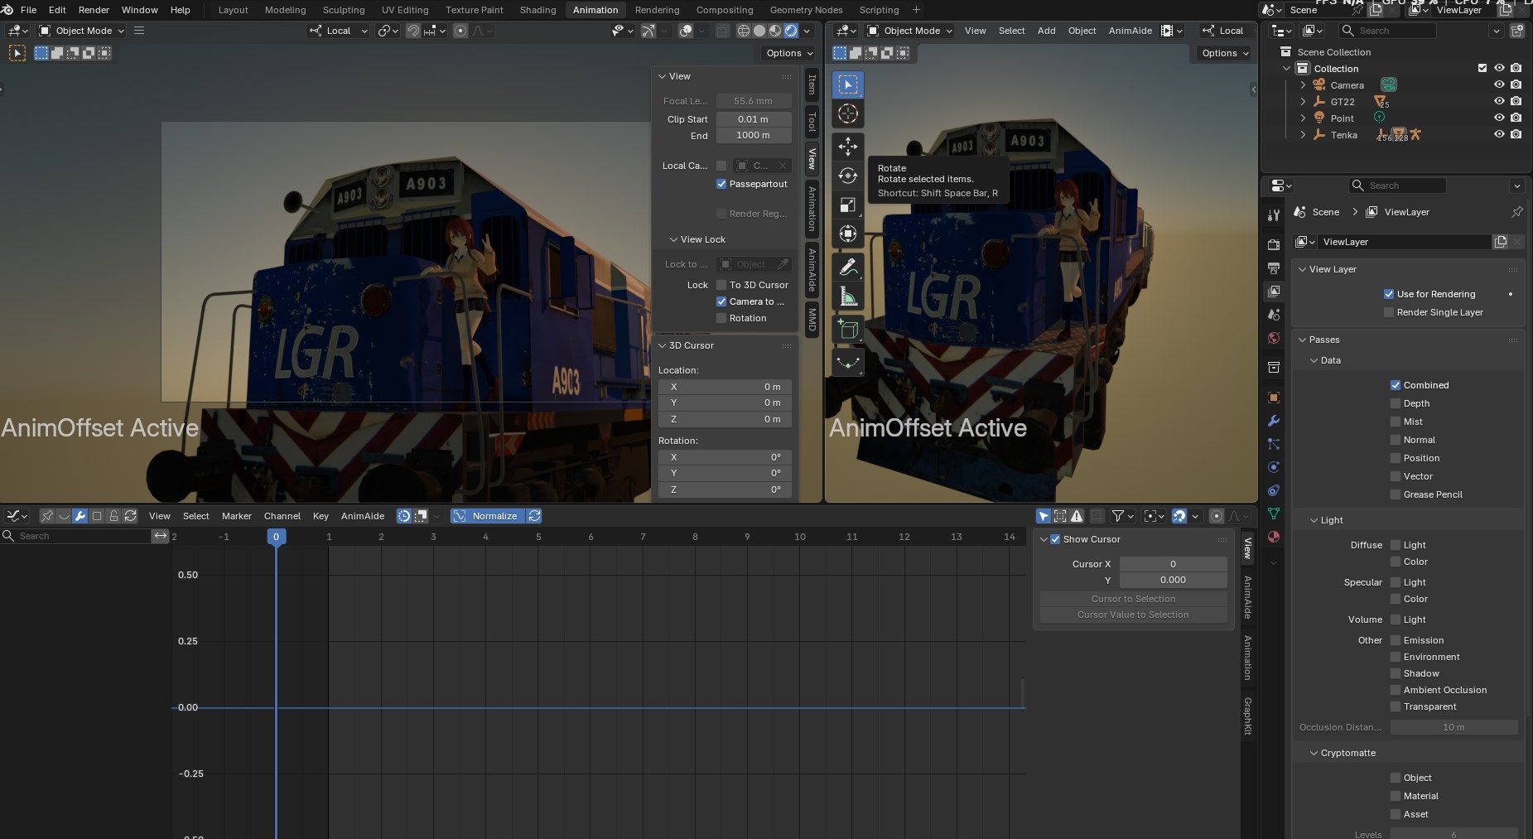
Task: Toggle Use for Rendering checkbox
Action: click(1389, 294)
